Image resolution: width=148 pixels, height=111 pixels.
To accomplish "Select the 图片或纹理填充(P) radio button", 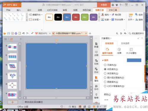I will pyautogui.click(x=105, y=78).
